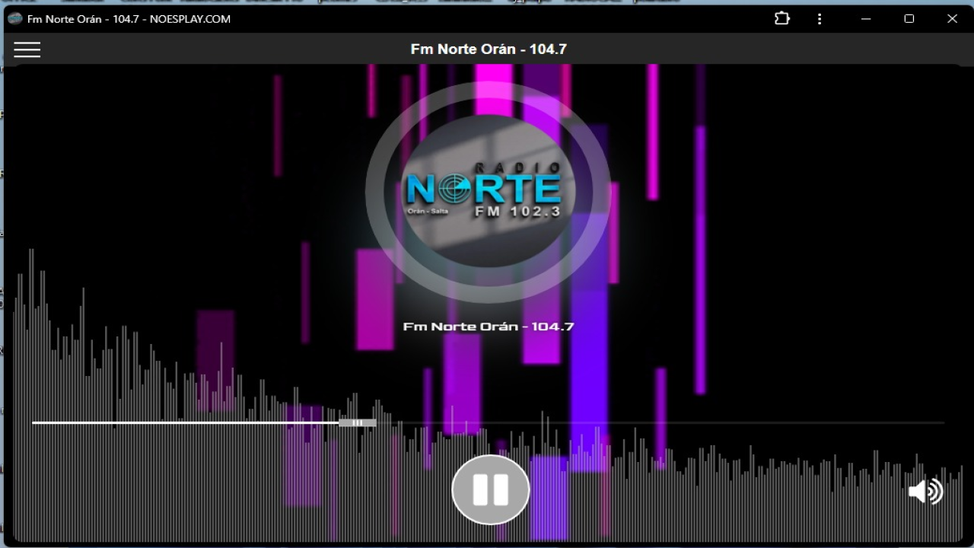This screenshot has height=548, width=974.
Task: Click the header title Fm Norte Orán
Action: pos(488,49)
